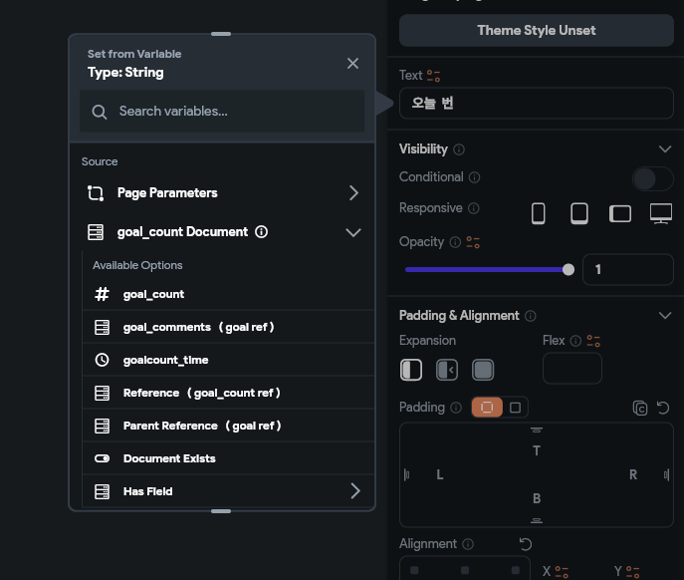Toggle tablet portrait responsive visibility
Screen dimensions: 684x580
[x=579, y=213]
